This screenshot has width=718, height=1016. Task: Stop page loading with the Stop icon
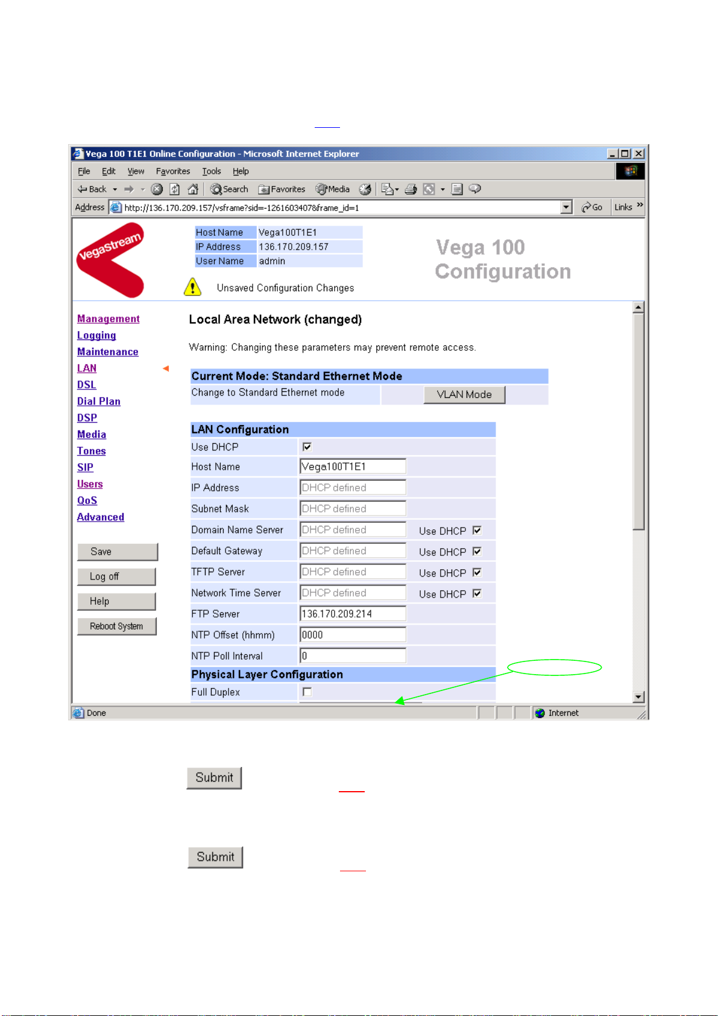(x=157, y=189)
